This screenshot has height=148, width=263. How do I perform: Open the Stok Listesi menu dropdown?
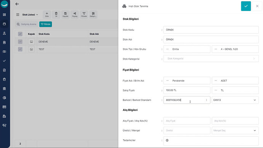point(30,15)
